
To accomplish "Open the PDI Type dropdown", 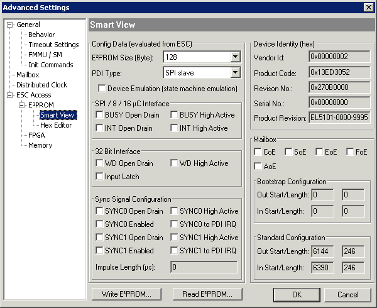I will click(x=236, y=72).
